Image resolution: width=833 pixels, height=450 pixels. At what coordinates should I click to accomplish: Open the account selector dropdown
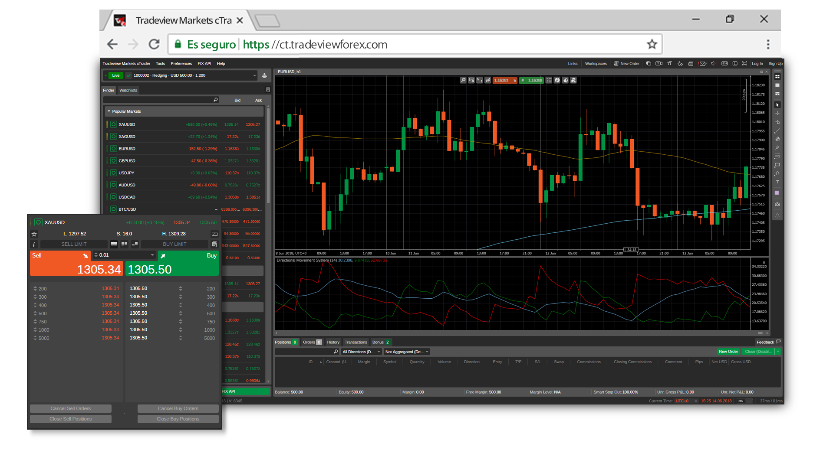(181, 75)
